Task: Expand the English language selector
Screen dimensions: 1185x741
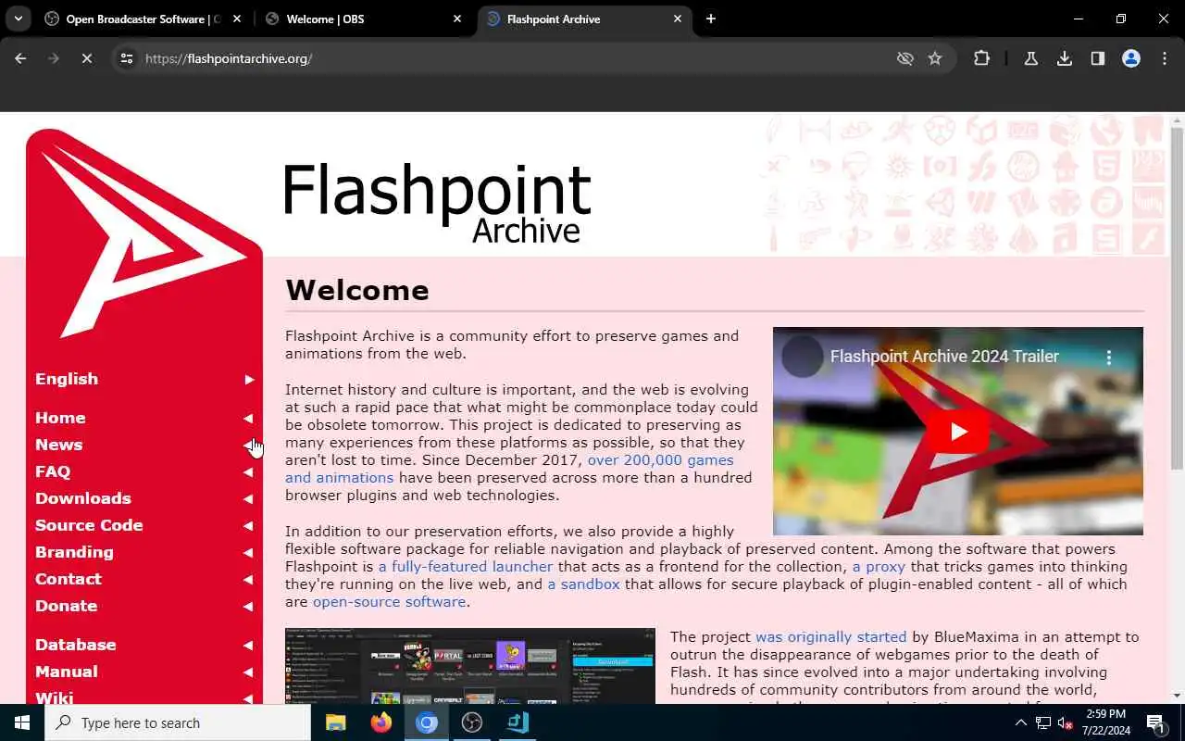Action: pos(144,379)
